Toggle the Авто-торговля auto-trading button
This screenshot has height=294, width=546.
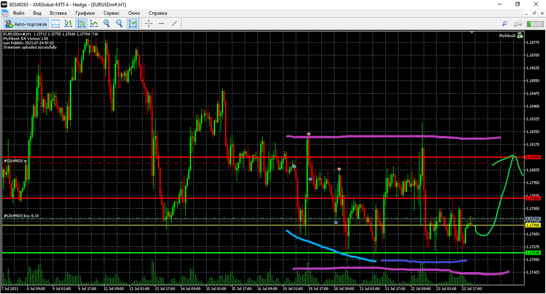pos(25,24)
